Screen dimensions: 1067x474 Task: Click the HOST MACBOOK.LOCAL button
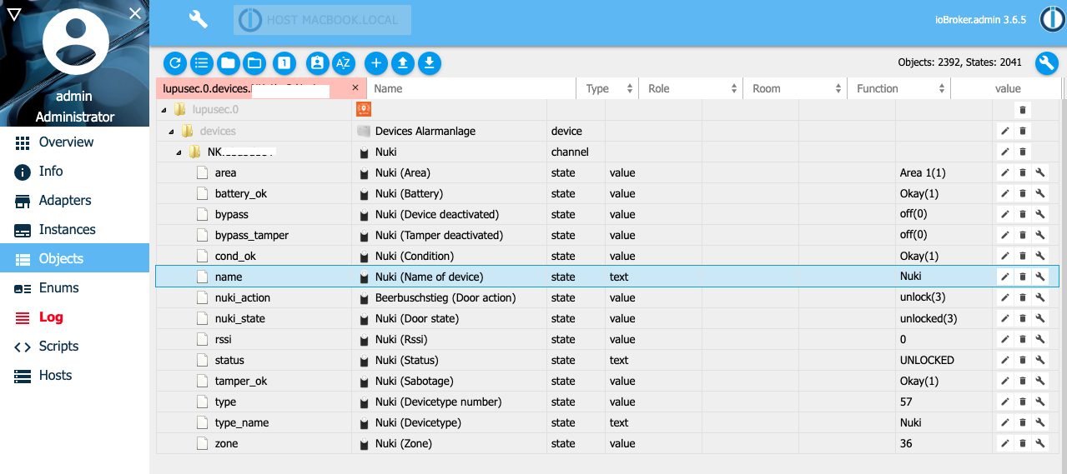tap(324, 20)
